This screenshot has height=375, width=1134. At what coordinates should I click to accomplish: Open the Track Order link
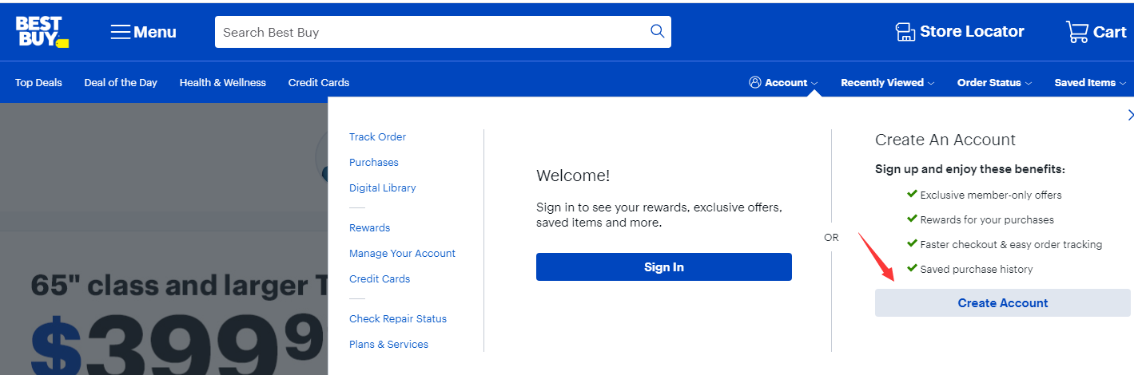click(377, 136)
